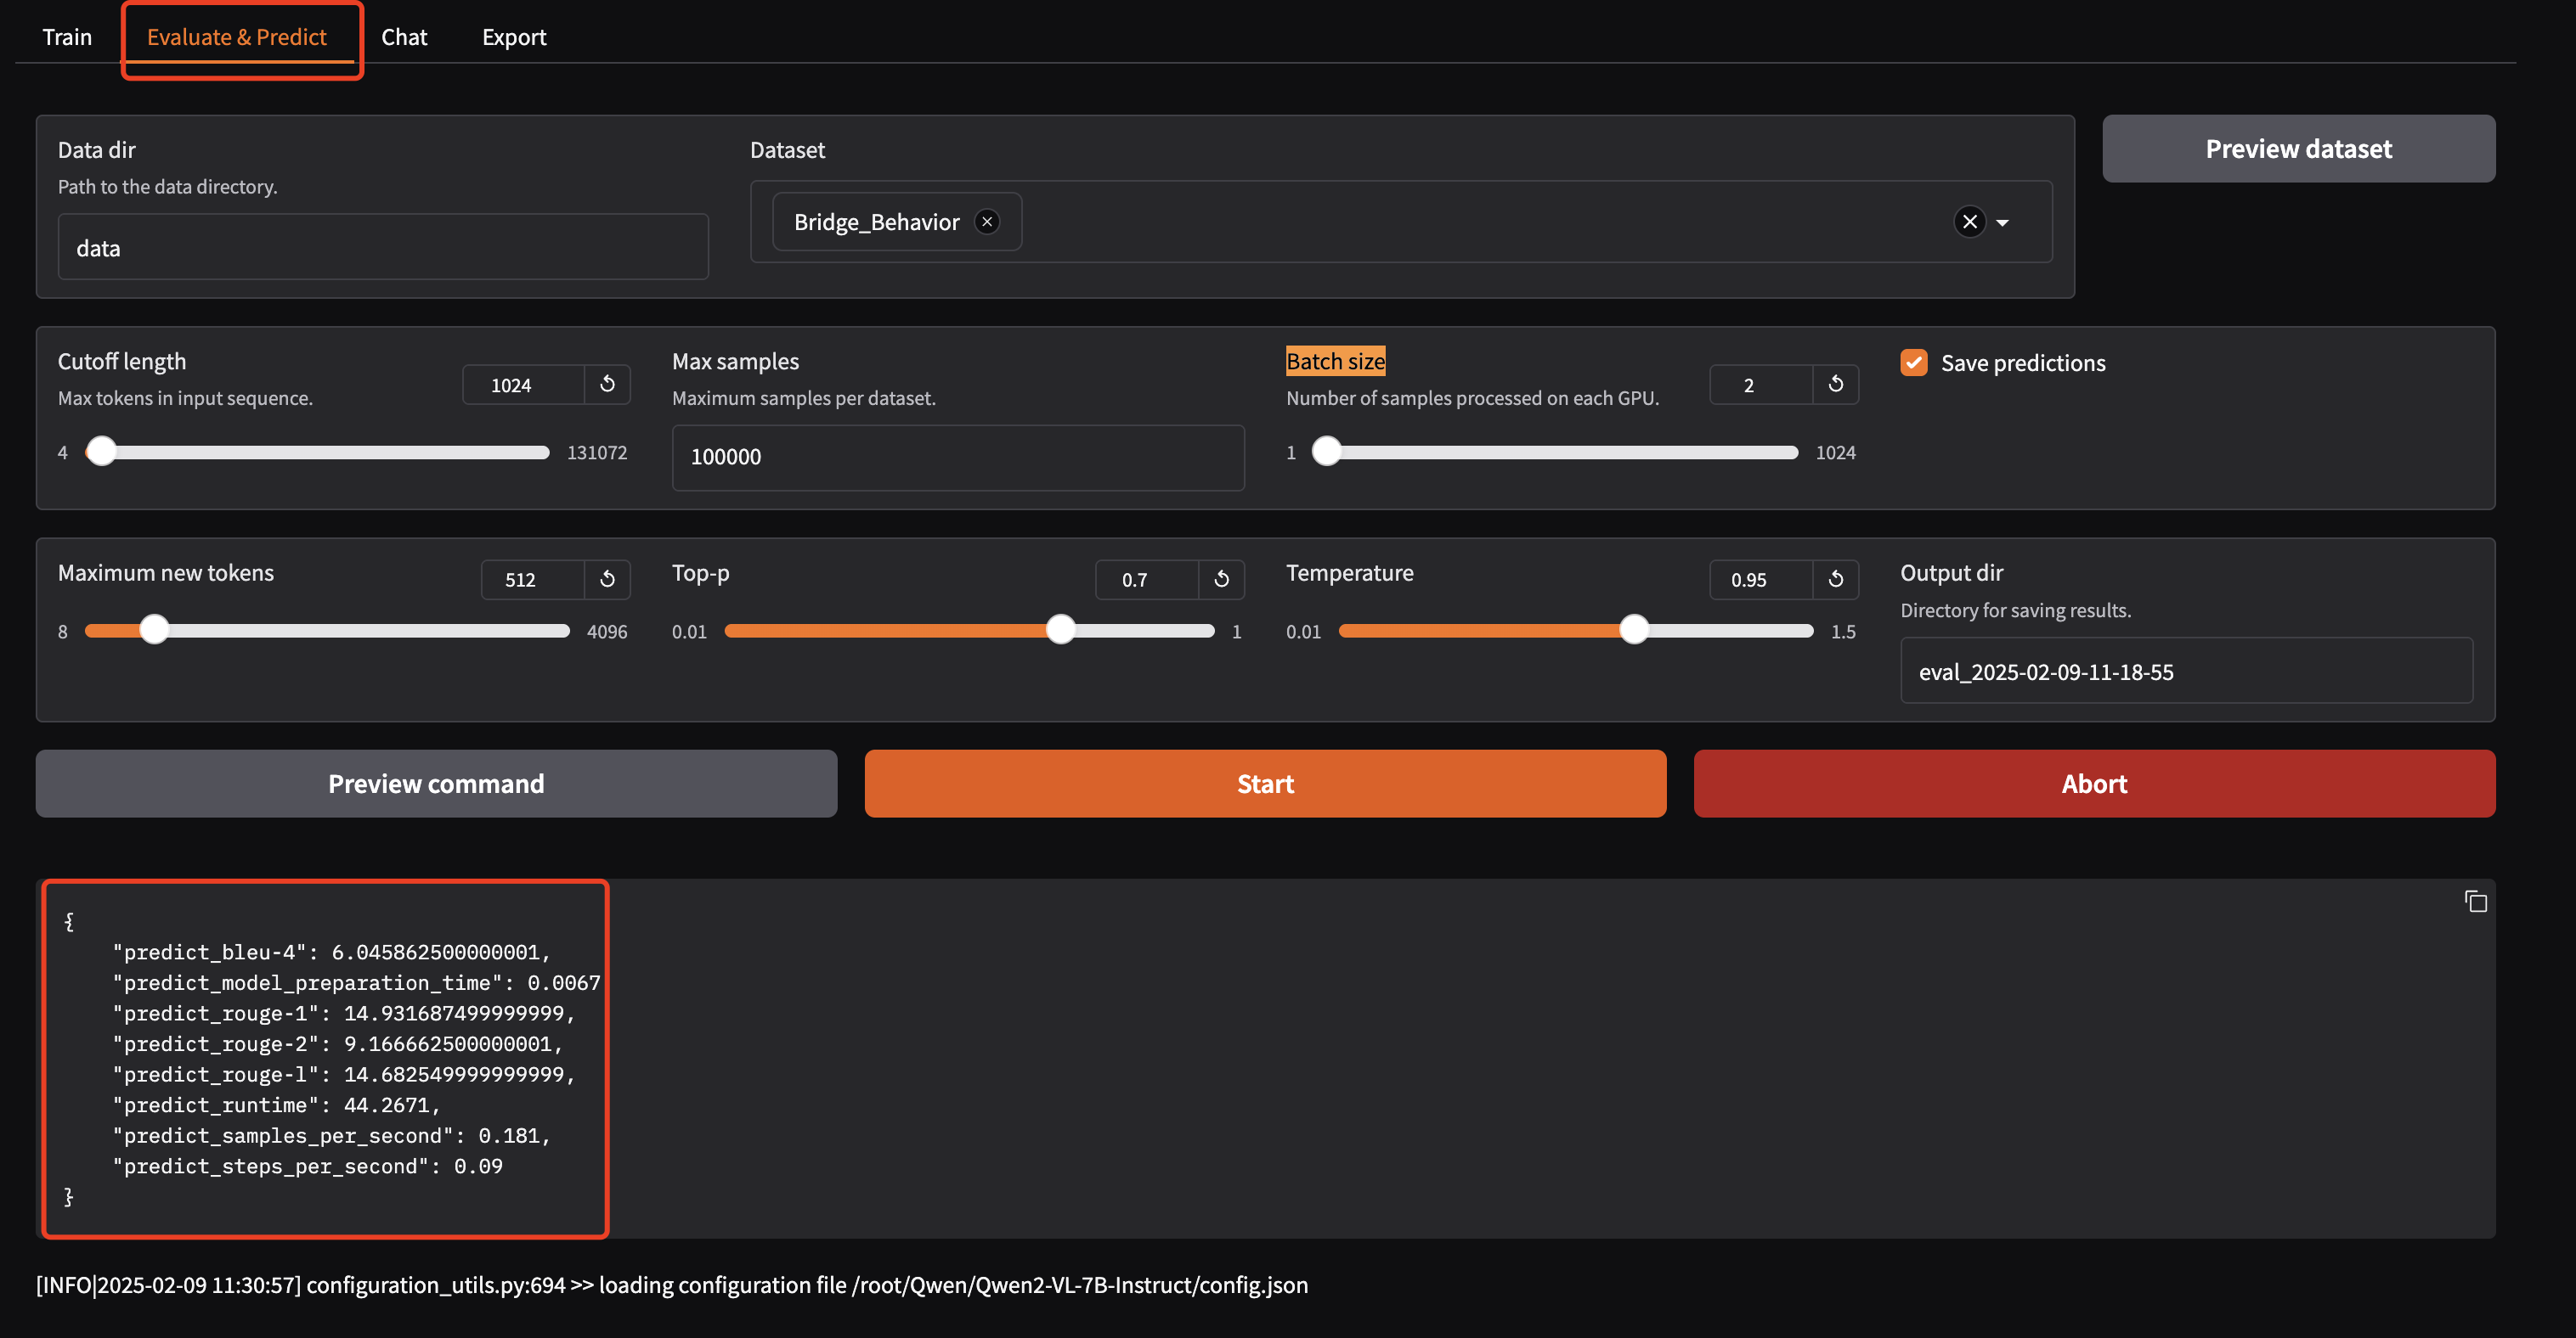Screen dimensions: 2576x1338
Task: Reset the Batch size value
Action: tap(1835, 385)
